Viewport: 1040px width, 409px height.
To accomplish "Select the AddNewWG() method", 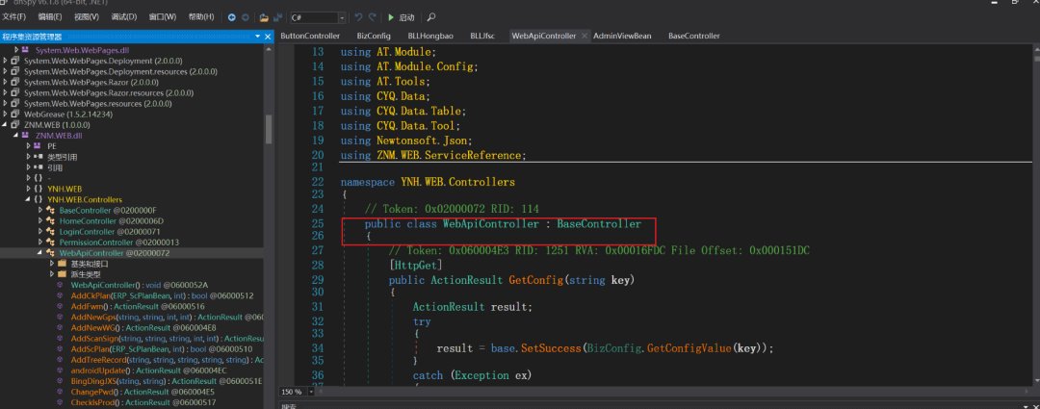I will point(143,328).
